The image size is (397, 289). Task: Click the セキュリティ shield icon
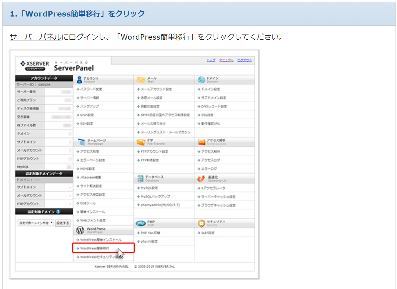(x=201, y=224)
